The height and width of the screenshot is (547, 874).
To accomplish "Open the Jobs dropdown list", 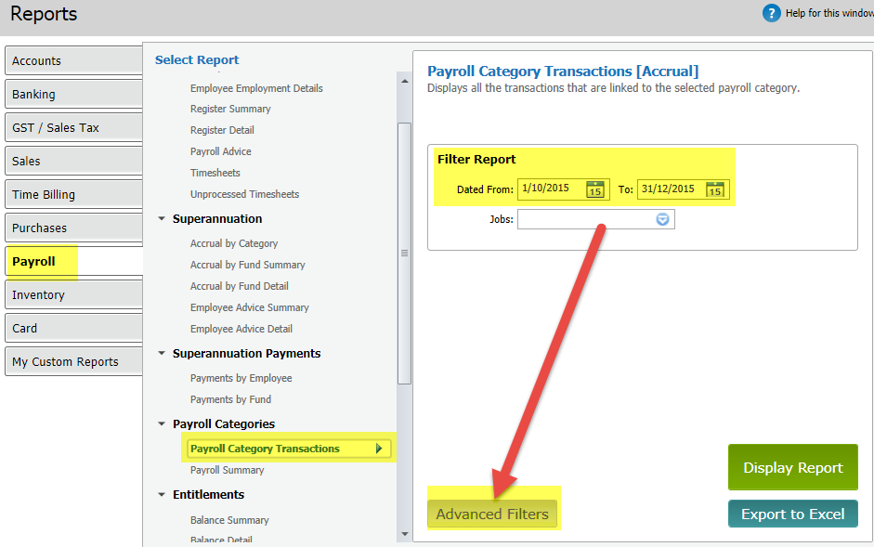I will pyautogui.click(x=662, y=219).
